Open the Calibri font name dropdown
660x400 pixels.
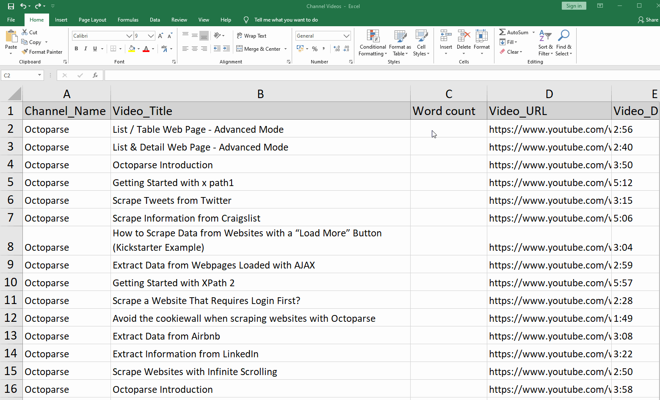(x=130, y=36)
